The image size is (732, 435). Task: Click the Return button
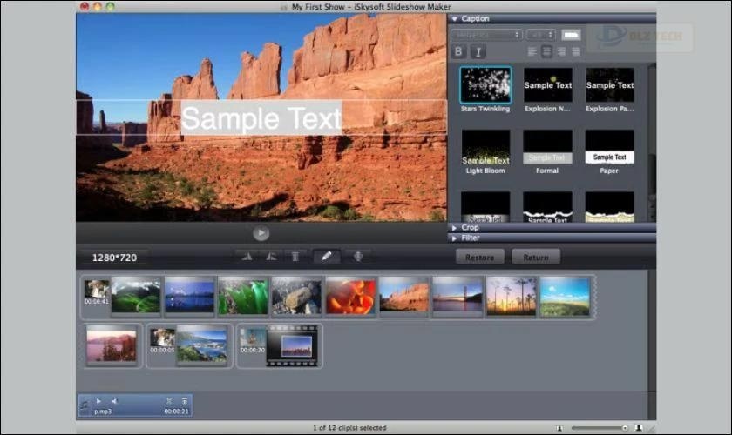(536, 258)
